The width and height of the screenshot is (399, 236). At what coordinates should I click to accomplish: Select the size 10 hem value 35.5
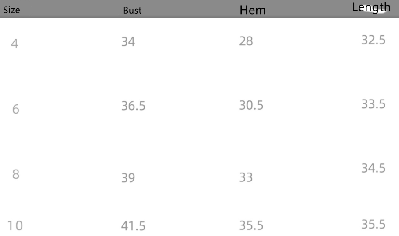(x=251, y=225)
